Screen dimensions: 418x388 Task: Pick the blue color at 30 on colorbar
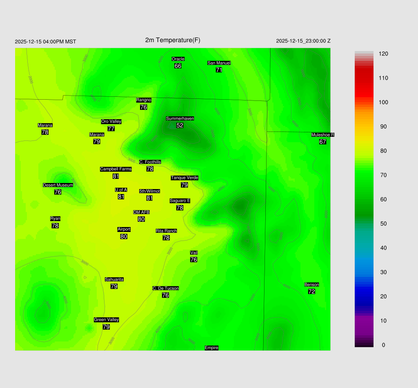[364, 272]
